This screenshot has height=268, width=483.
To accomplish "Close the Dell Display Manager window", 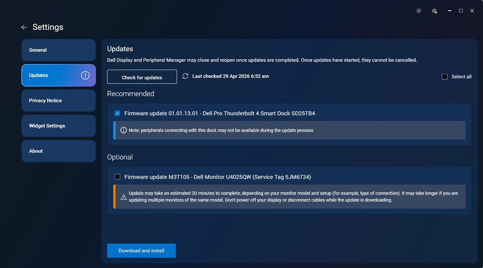I will tap(472, 11).
